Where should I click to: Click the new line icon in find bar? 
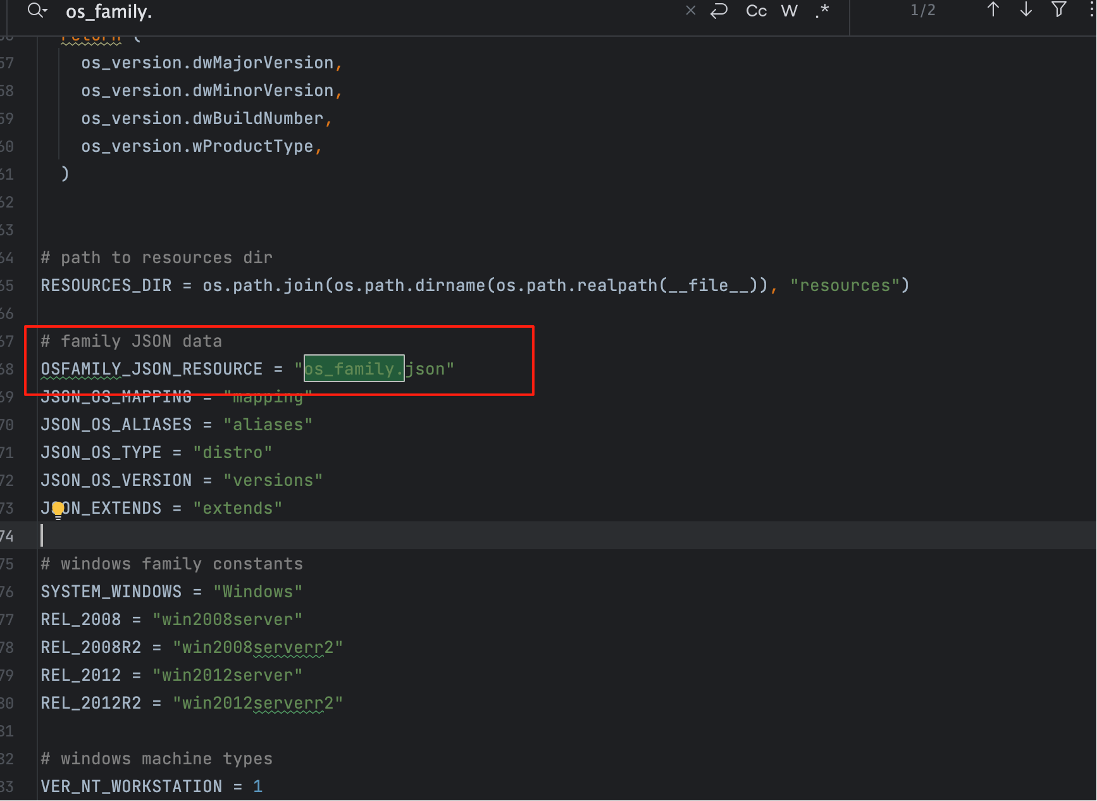point(719,11)
